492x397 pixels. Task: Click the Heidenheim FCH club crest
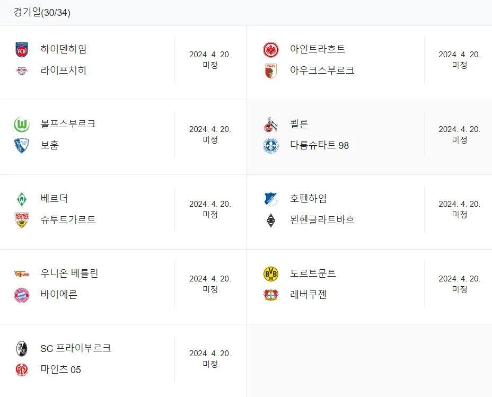(22, 49)
